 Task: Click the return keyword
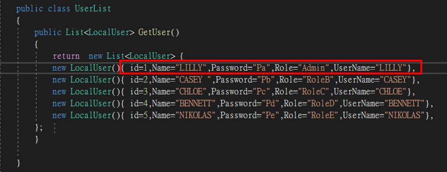click(x=66, y=56)
